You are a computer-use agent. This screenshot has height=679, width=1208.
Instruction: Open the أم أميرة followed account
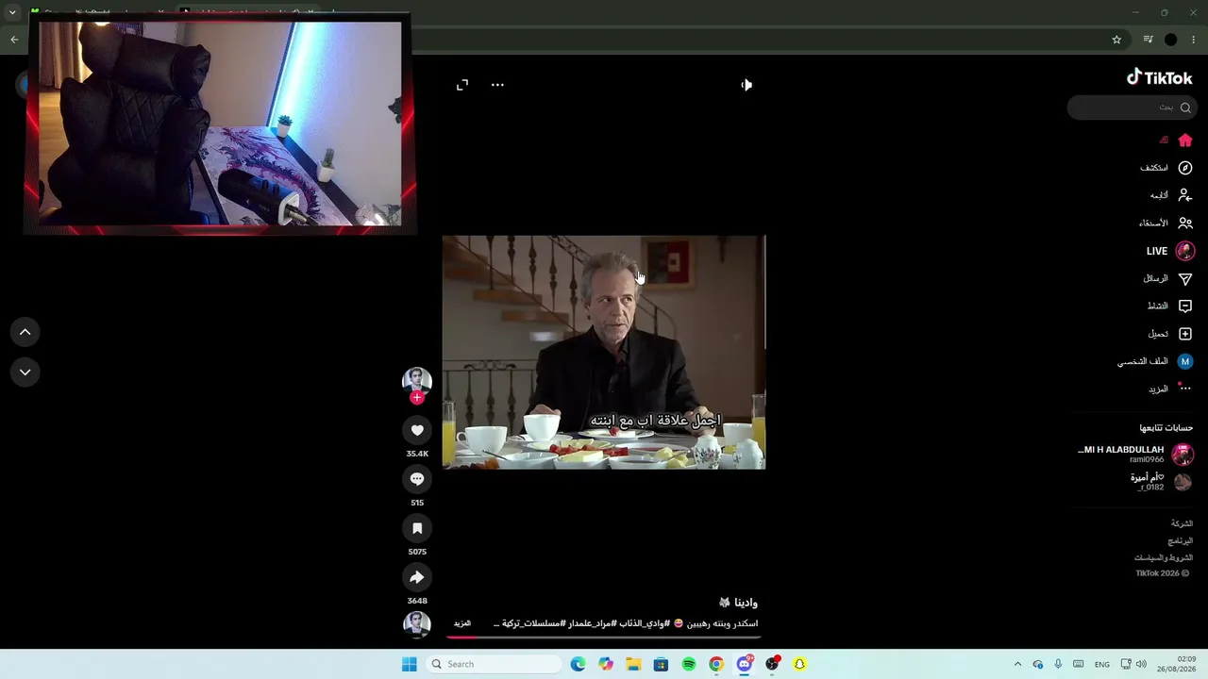(x=1161, y=482)
